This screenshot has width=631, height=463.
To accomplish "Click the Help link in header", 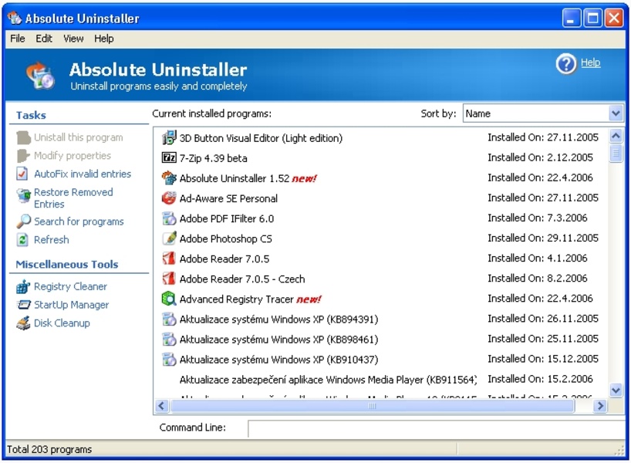I will pos(590,63).
